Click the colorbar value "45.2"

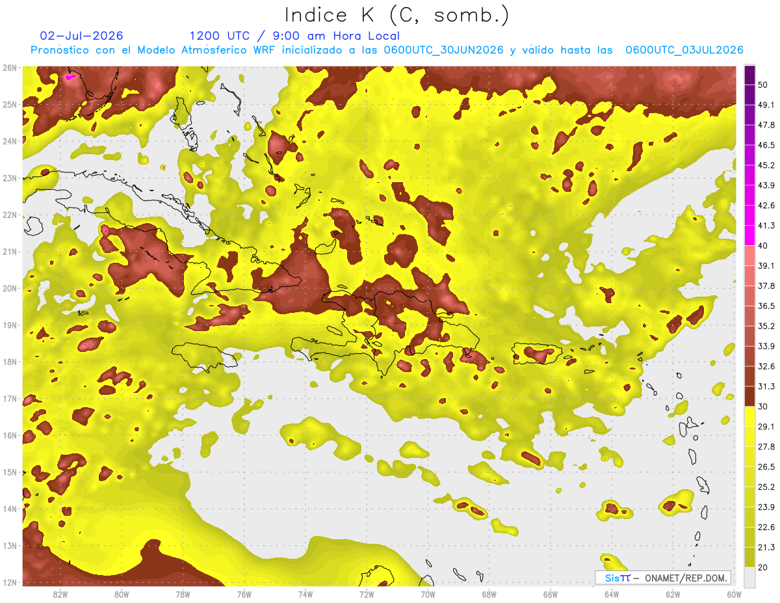(x=766, y=165)
